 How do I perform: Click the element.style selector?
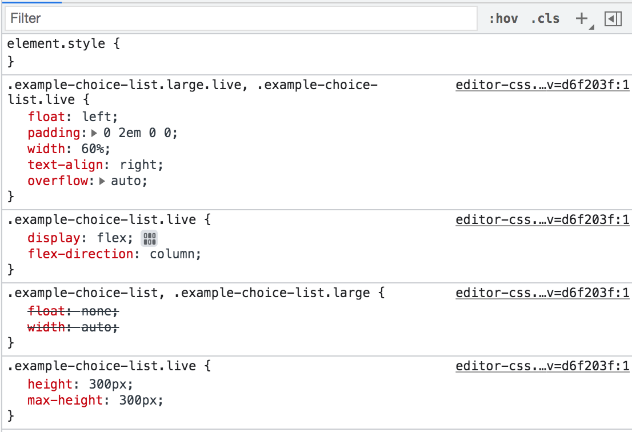(56, 43)
